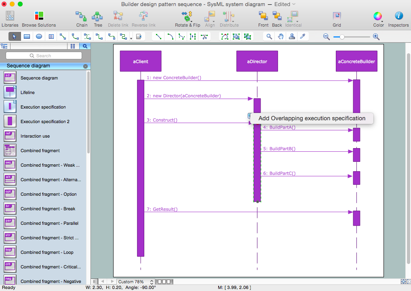
Task: Click the zoom slider handle
Action: tap(342, 37)
